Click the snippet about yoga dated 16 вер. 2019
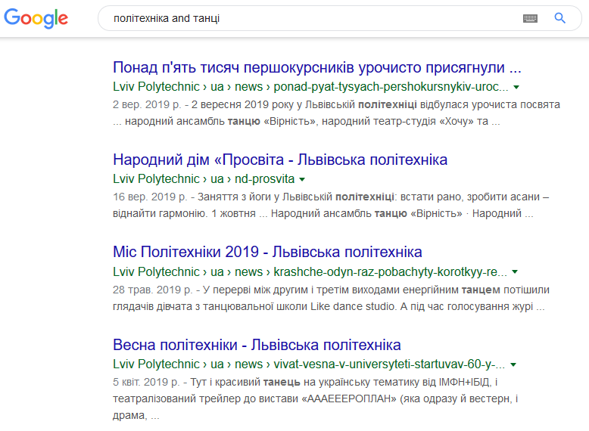The image size is (589, 431). click(331, 205)
